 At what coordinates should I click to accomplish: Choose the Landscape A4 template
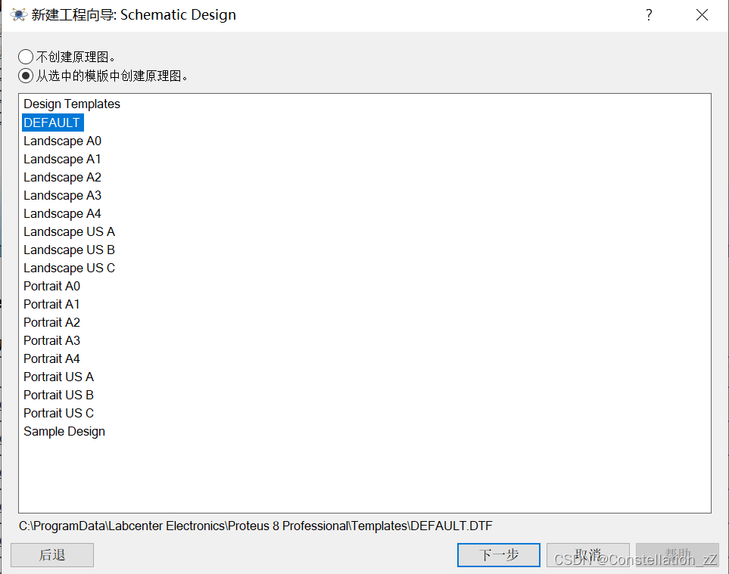tap(62, 213)
